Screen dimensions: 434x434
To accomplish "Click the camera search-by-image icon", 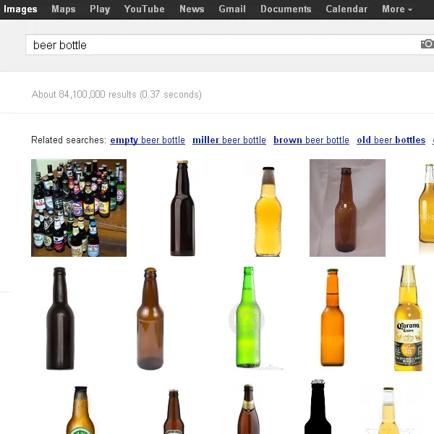I will point(427,44).
